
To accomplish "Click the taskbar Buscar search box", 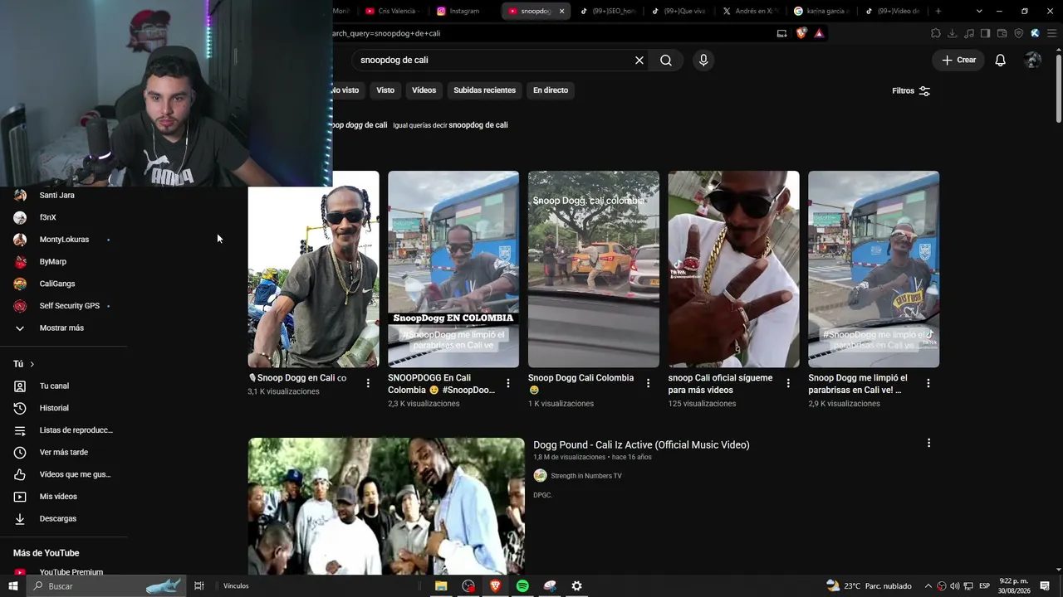I will [108, 586].
